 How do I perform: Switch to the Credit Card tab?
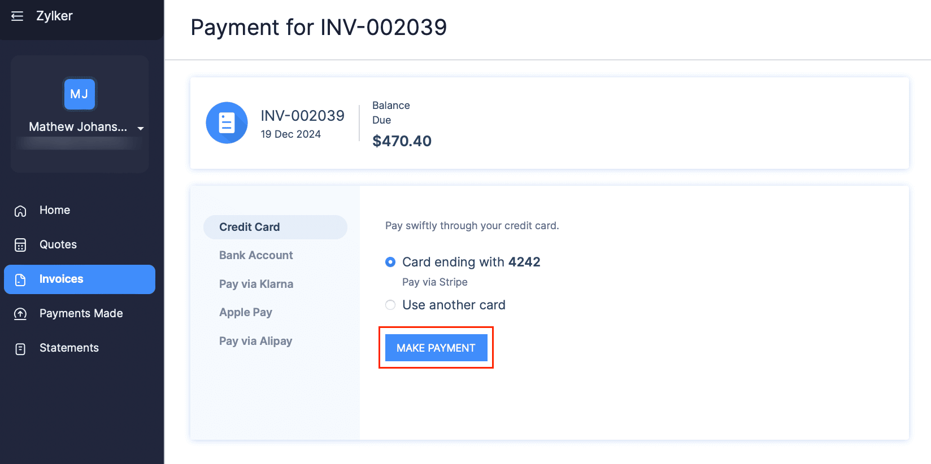pos(249,227)
